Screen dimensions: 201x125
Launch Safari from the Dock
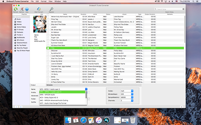[x=83, y=120]
